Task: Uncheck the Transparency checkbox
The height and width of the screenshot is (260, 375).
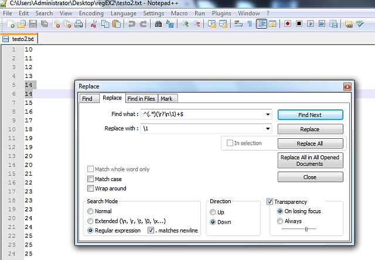Action: point(270,201)
